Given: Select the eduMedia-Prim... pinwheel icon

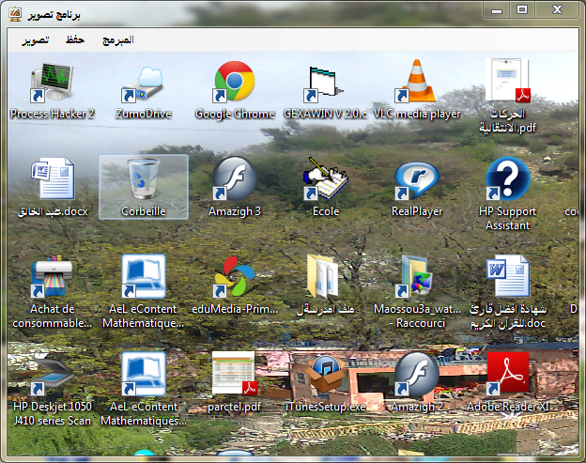Looking at the screenshot, I should pos(235,277).
